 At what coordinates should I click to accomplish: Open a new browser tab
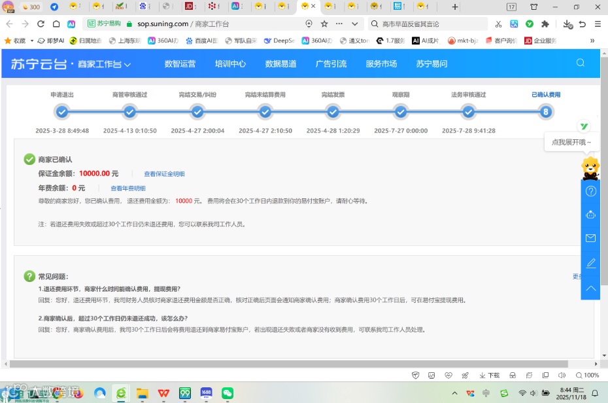pos(455,7)
